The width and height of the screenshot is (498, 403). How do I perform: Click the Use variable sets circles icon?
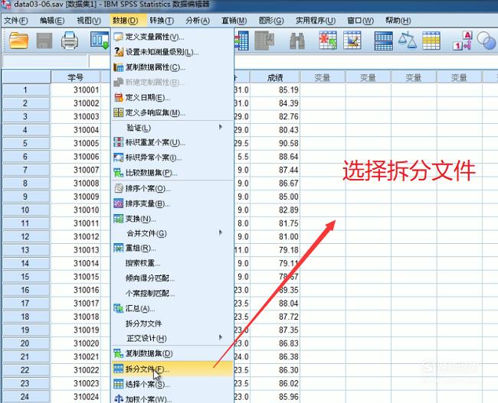coord(487,41)
